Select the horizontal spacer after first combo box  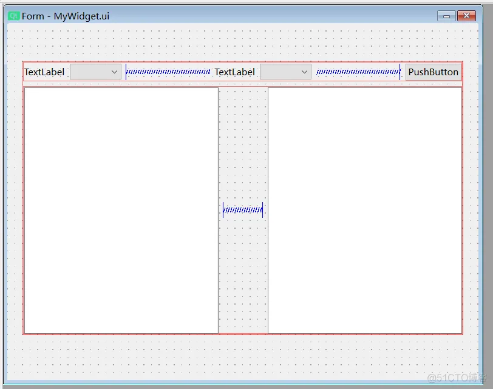[168, 72]
